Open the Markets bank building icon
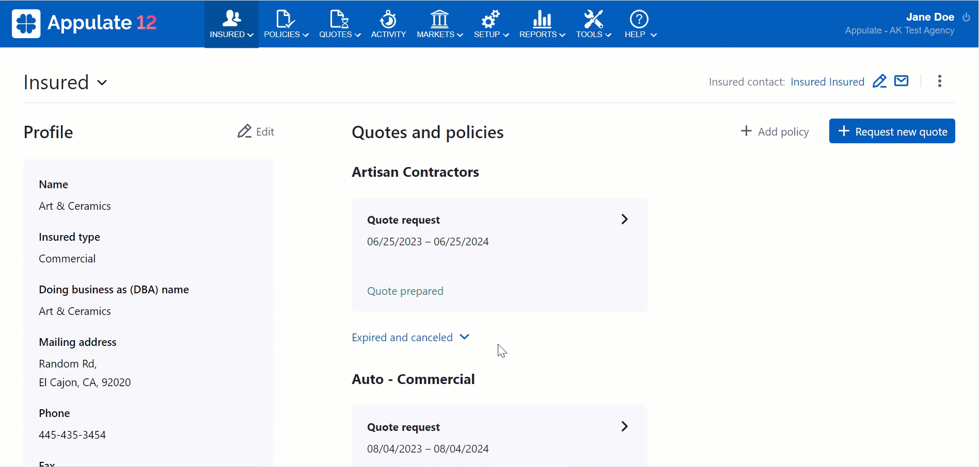The width and height of the screenshot is (979, 467). pyautogui.click(x=439, y=19)
